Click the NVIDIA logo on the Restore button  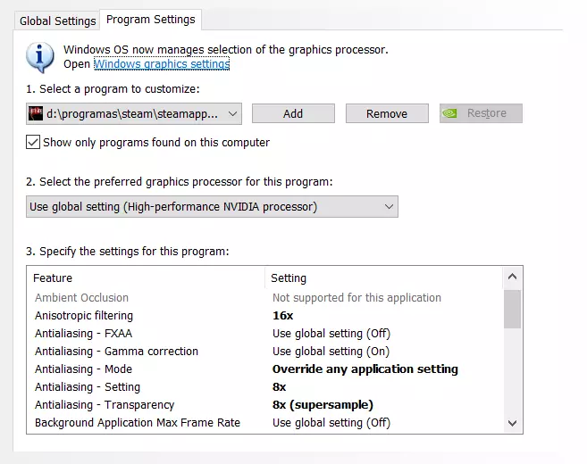(452, 113)
